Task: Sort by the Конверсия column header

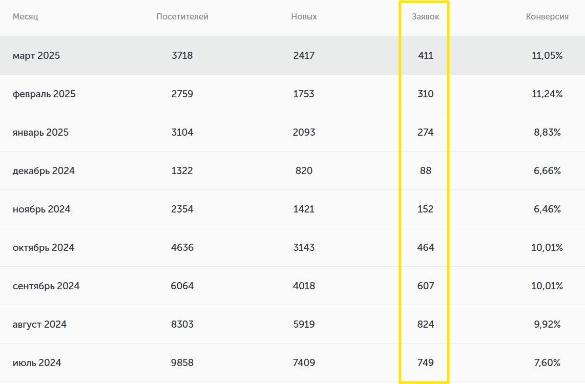Action: (547, 16)
